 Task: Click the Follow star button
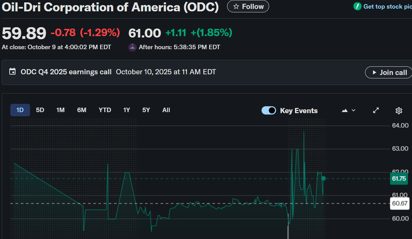click(248, 7)
